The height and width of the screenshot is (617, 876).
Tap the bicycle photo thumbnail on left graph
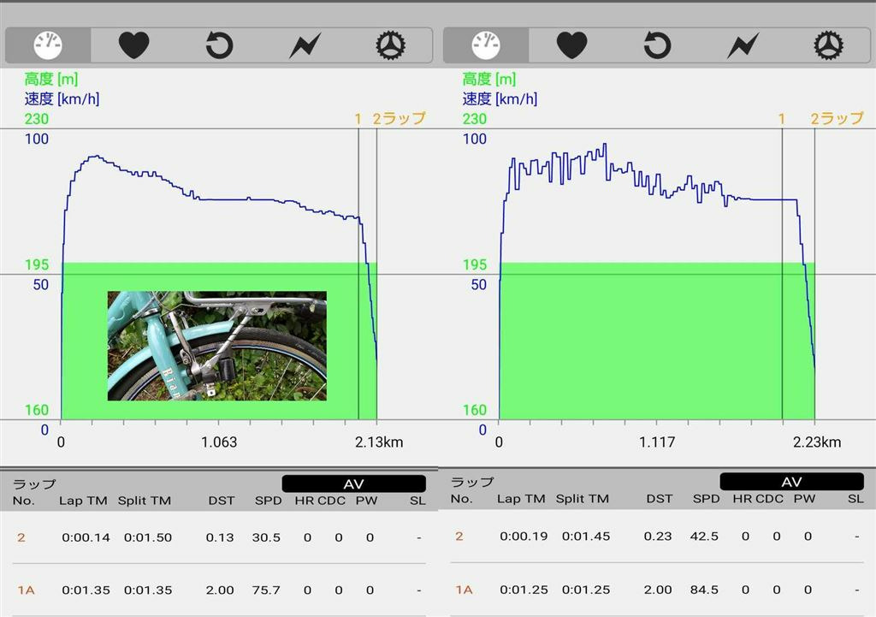[216, 346]
